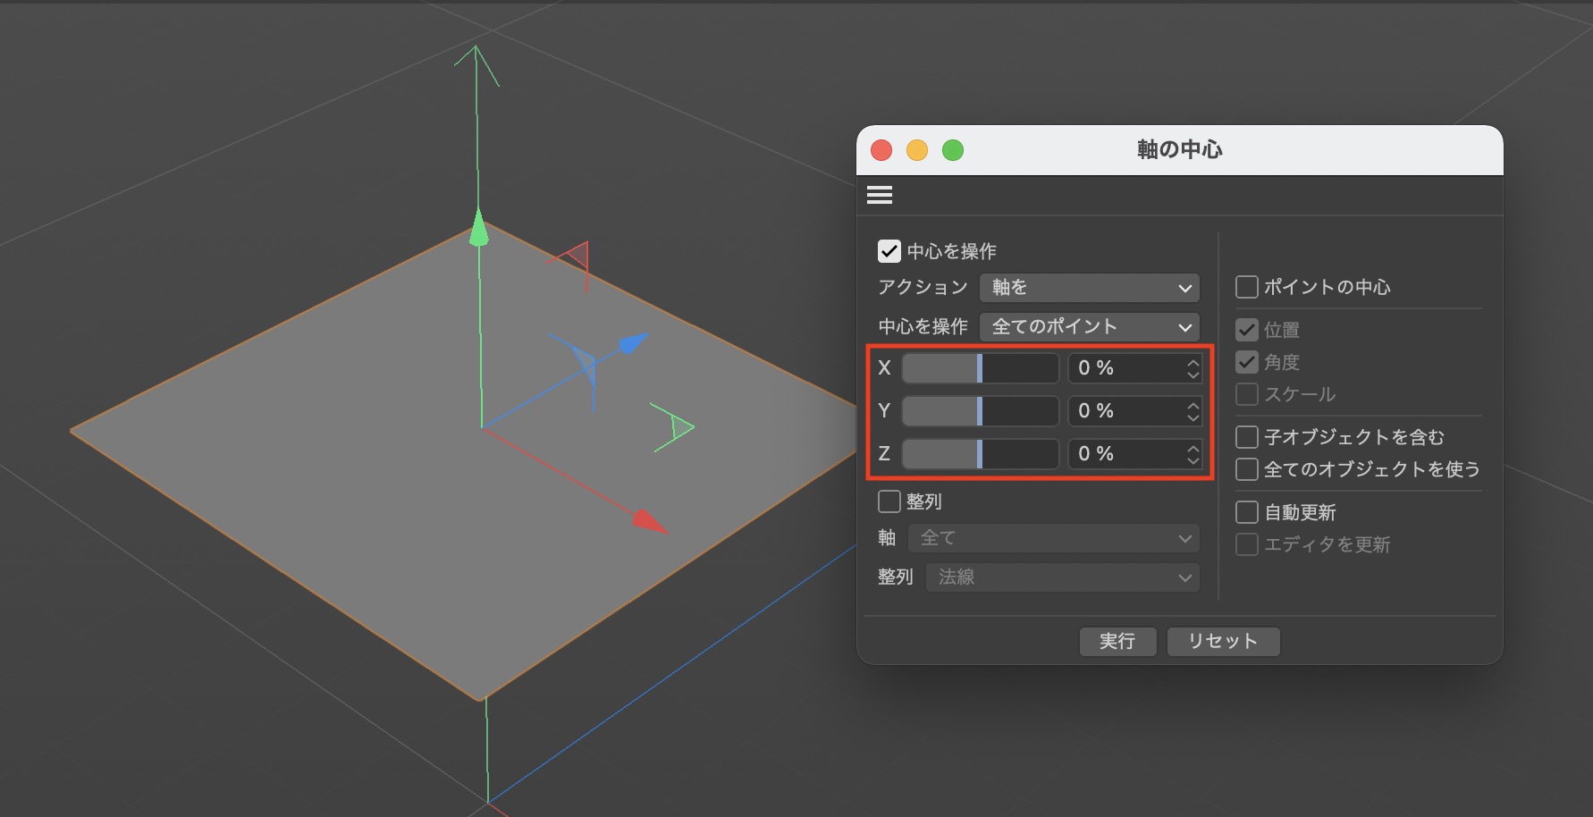This screenshot has height=817, width=1593.
Task: Uncheck the 中心を操作 checkbox
Action: (889, 251)
